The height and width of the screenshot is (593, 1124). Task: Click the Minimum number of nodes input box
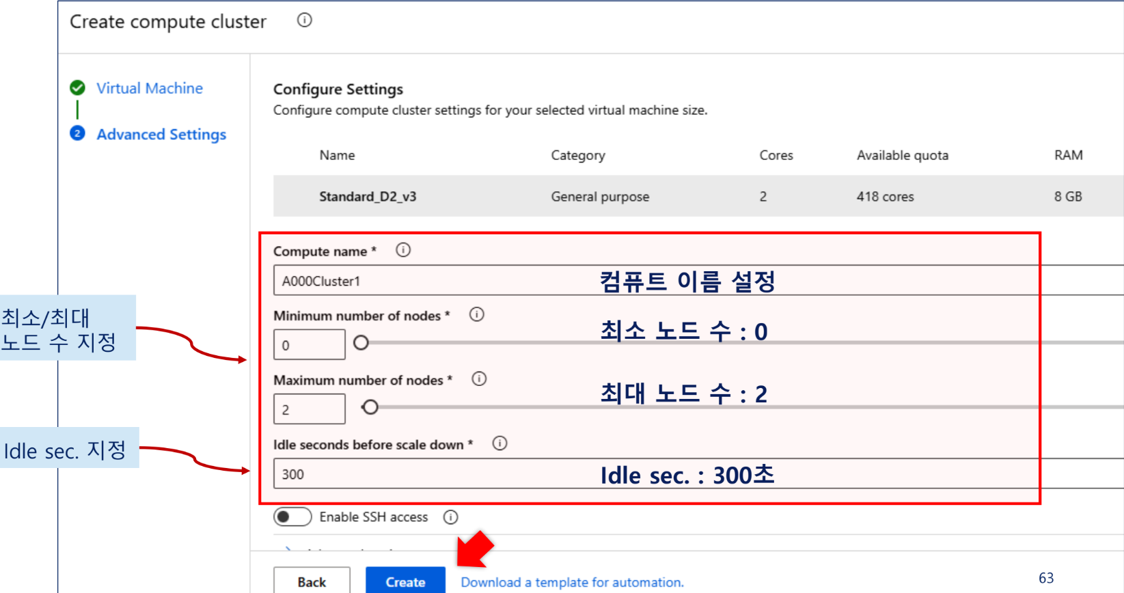310,344
